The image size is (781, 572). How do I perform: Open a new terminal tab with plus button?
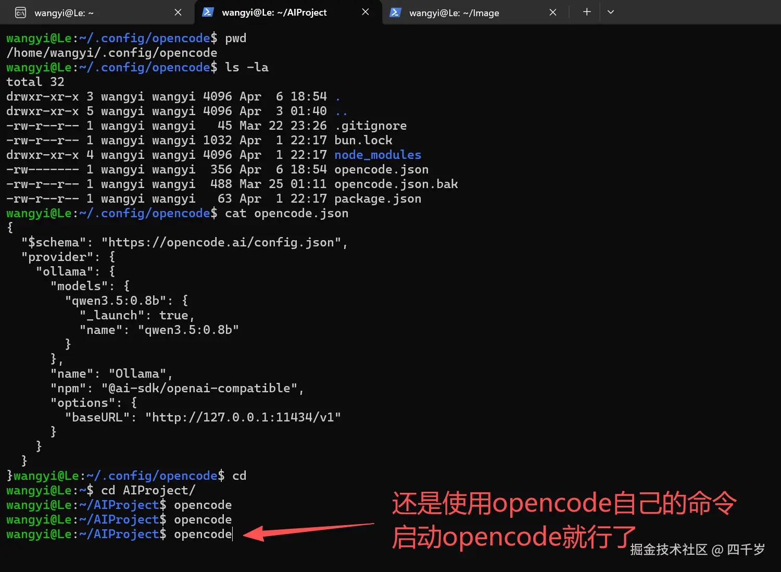(x=587, y=11)
